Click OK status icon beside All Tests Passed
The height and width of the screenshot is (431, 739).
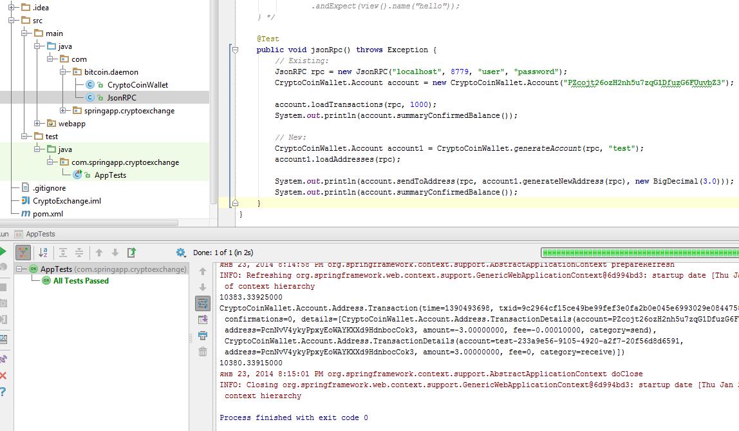point(46,281)
